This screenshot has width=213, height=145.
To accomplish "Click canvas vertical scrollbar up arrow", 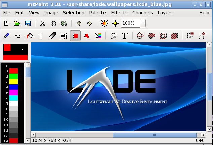I will [209, 45].
